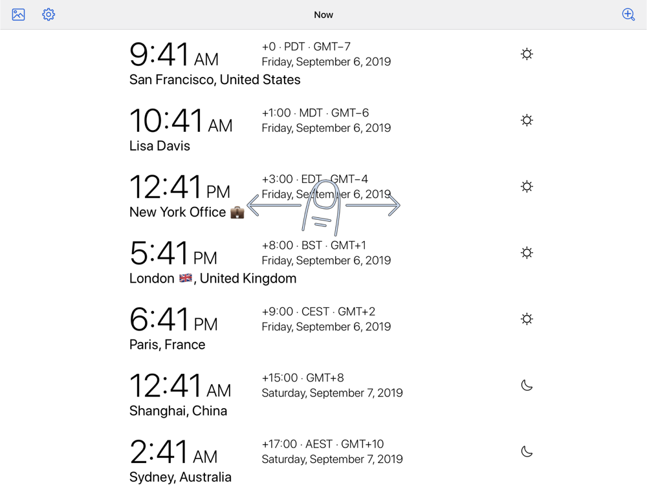Image resolution: width=647 pixels, height=485 pixels.
Task: Tap the Sydney 2:41 AM time
Action: click(173, 453)
